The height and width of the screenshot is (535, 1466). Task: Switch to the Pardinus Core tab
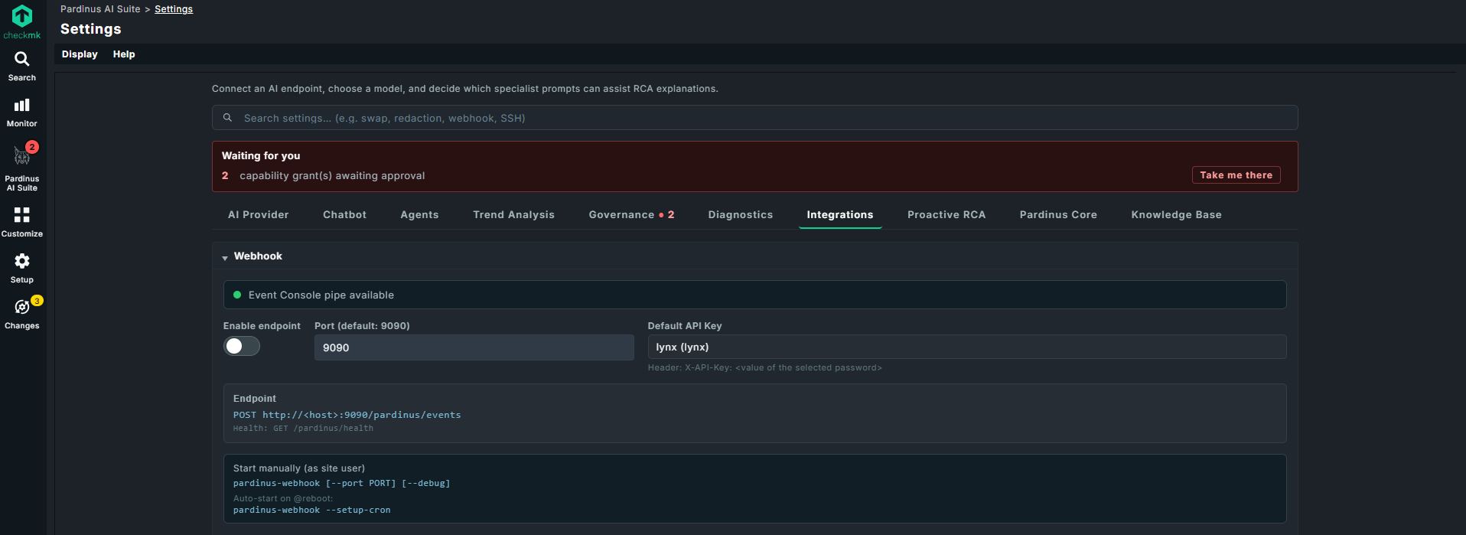coord(1058,215)
